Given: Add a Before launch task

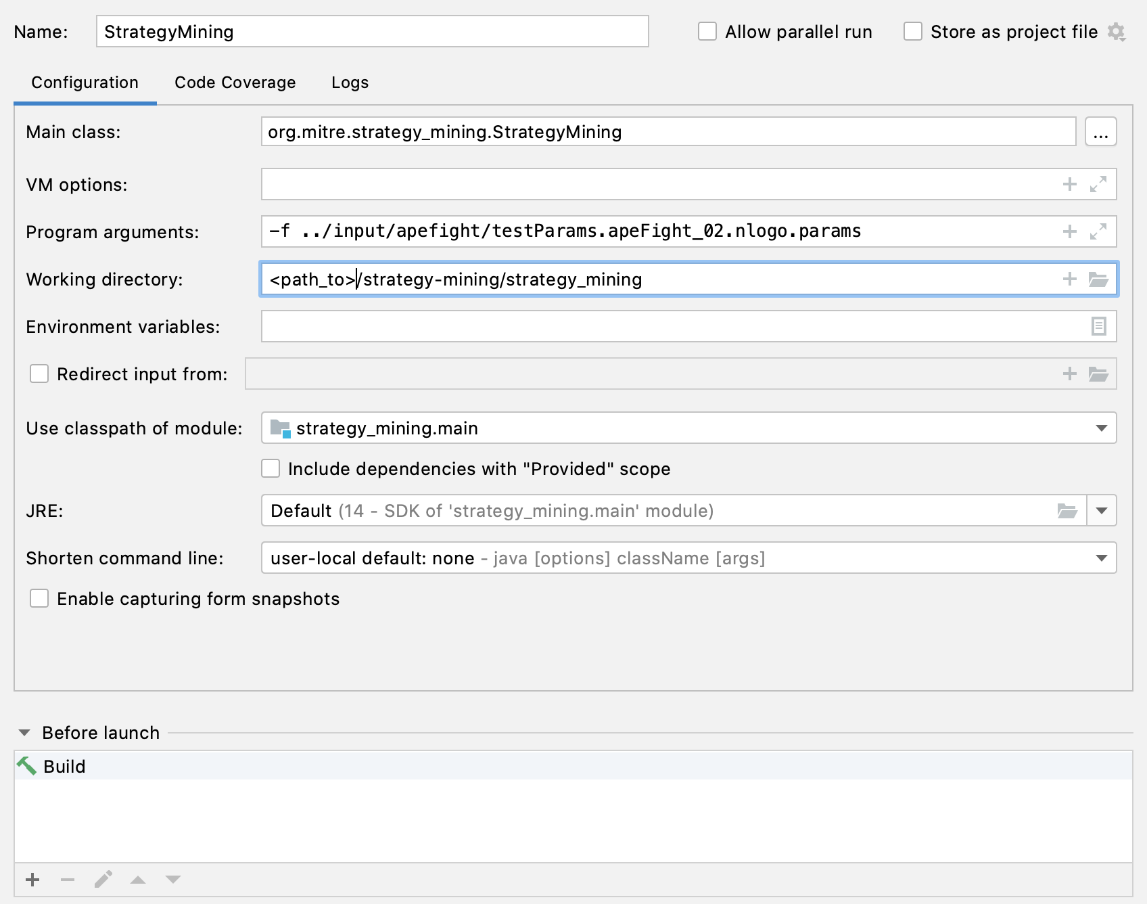Looking at the screenshot, I should [x=32, y=880].
